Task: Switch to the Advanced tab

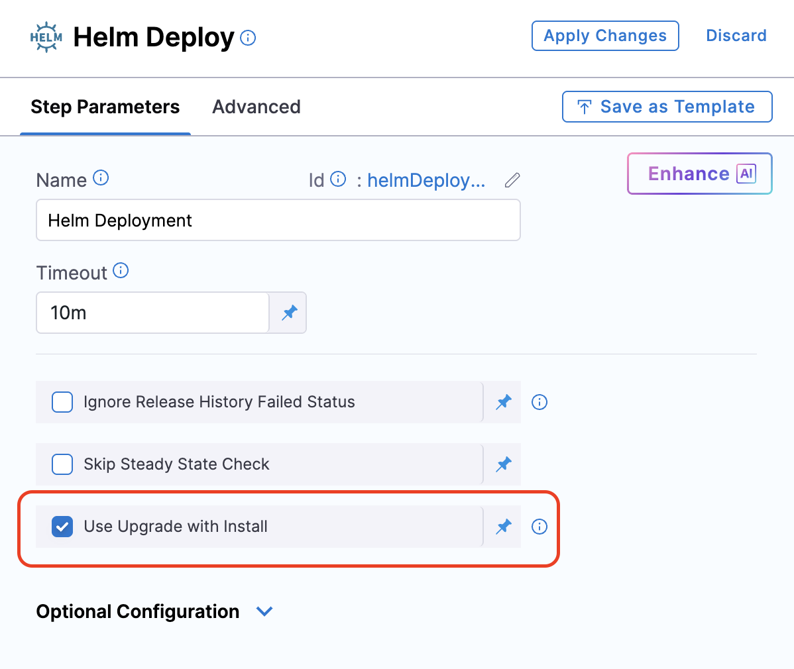Action: [x=256, y=107]
